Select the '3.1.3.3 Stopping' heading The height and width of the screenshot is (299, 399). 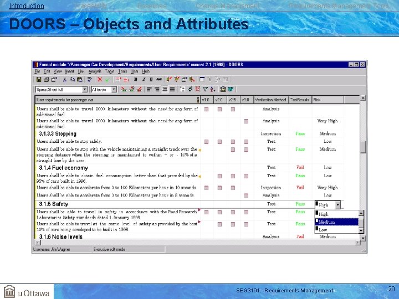pyautogui.click(x=58, y=134)
